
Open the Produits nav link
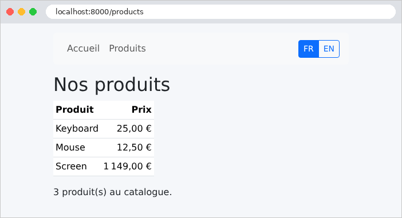point(128,49)
